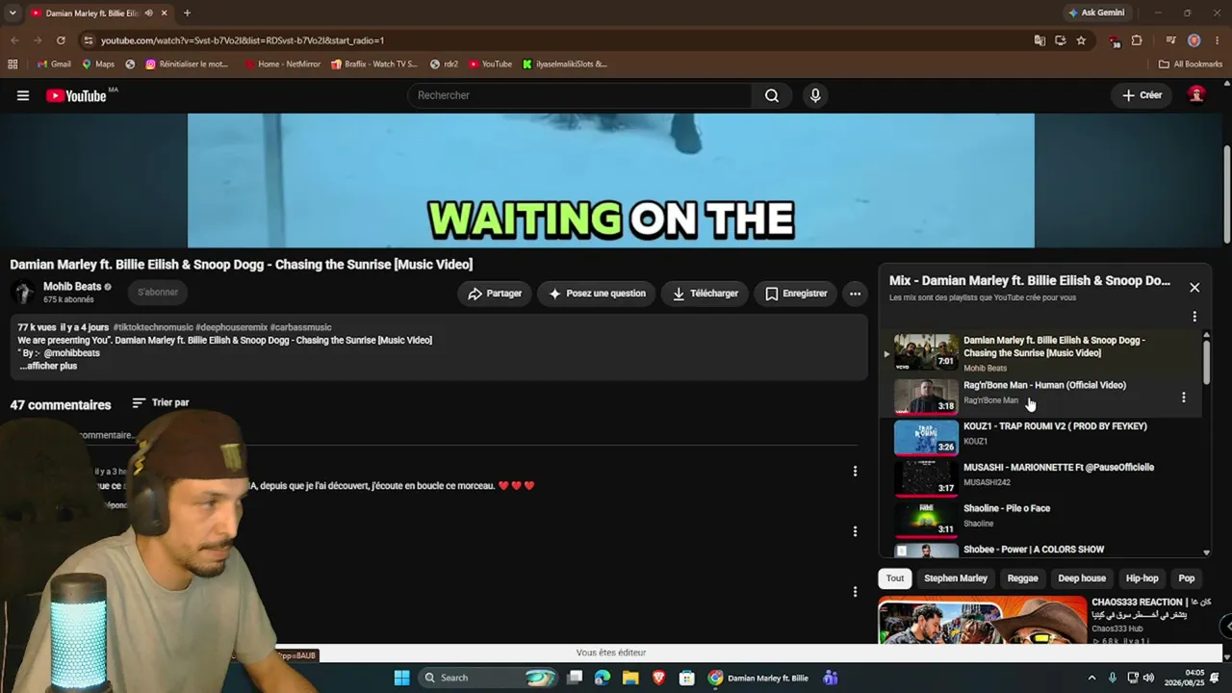Open the Chrome profile avatar
Screen dimensions: 1232x693
(x=1193, y=40)
